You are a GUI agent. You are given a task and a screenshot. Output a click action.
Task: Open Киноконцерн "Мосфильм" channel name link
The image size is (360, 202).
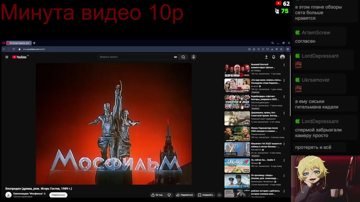click(28, 194)
